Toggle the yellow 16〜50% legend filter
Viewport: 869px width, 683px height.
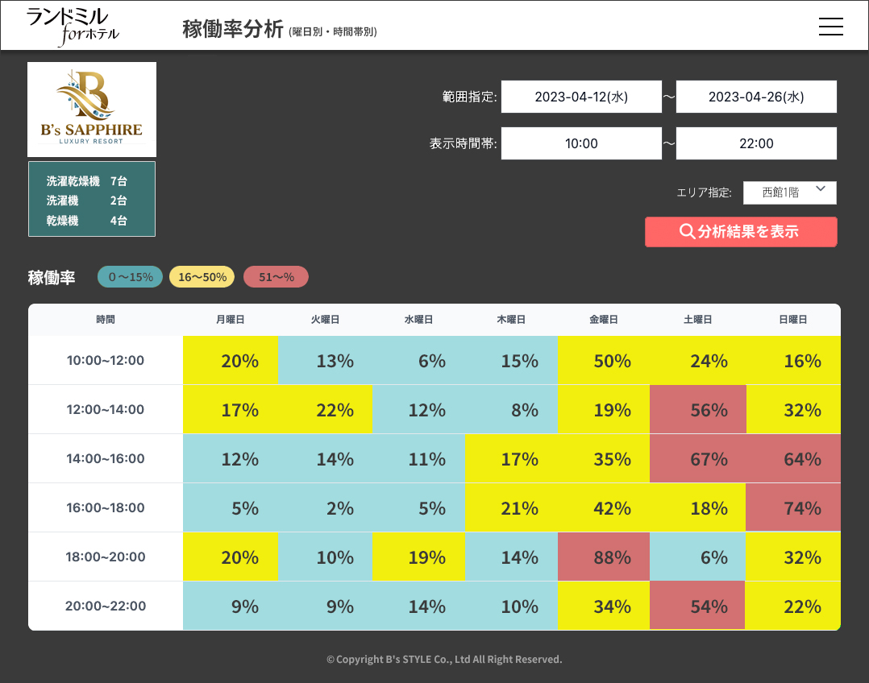pos(202,276)
